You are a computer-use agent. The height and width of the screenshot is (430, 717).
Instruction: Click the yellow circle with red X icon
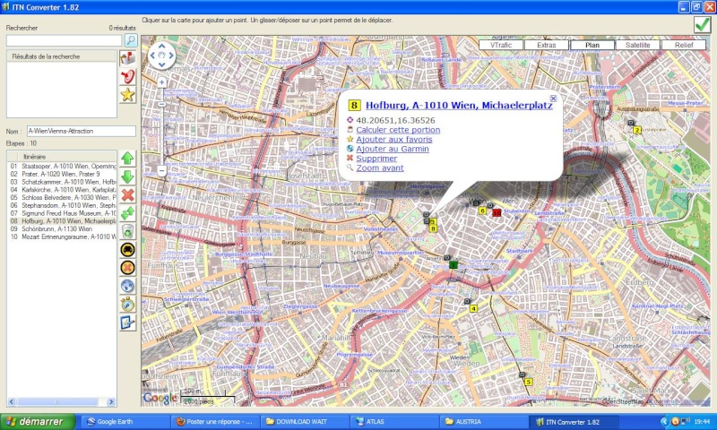click(127, 268)
